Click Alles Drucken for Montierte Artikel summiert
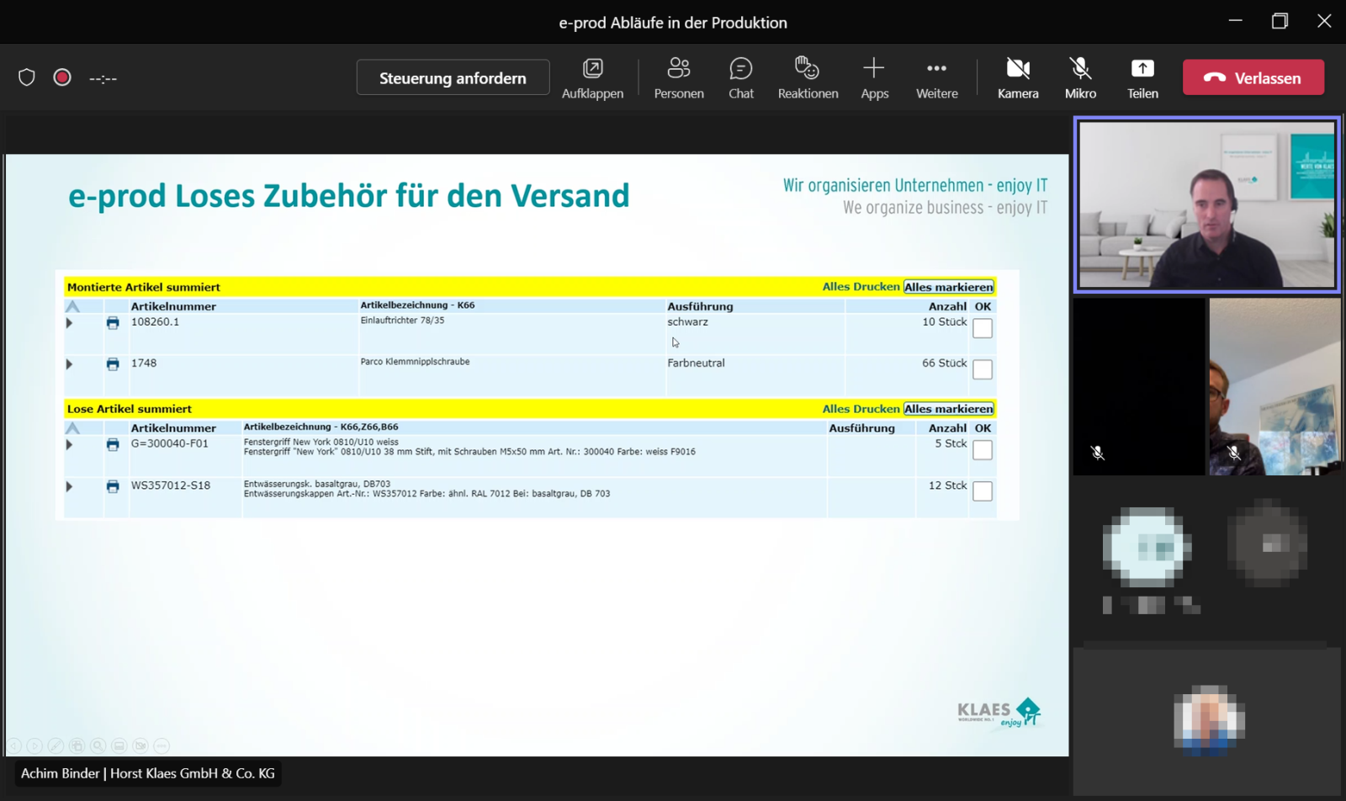This screenshot has width=1346, height=801. 861,287
